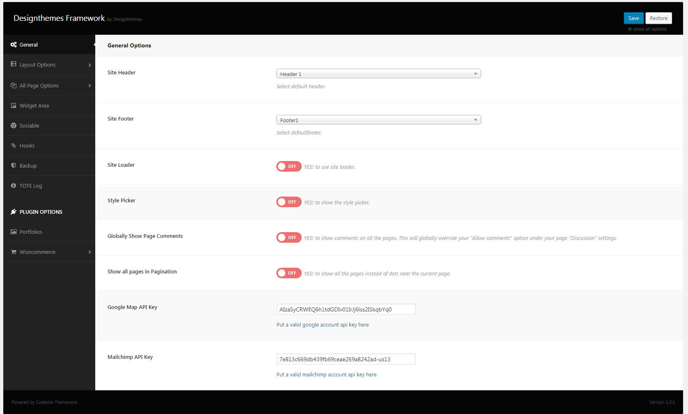The height and width of the screenshot is (414, 688).
Task: Toggle the Site Loader switch
Action: 289,166
